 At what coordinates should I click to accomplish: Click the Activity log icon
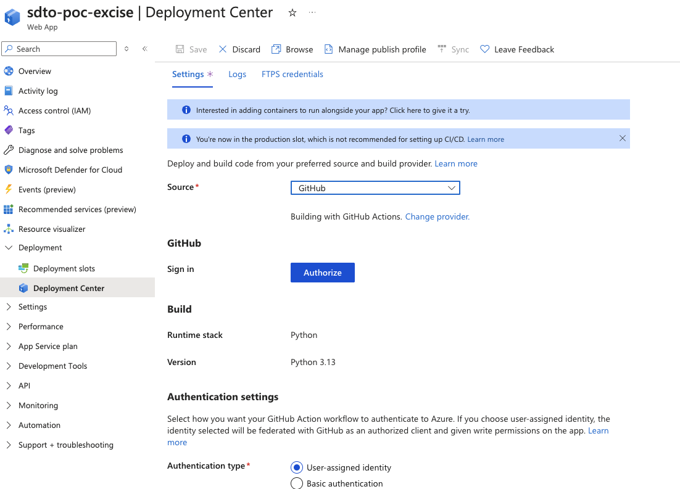(8, 91)
